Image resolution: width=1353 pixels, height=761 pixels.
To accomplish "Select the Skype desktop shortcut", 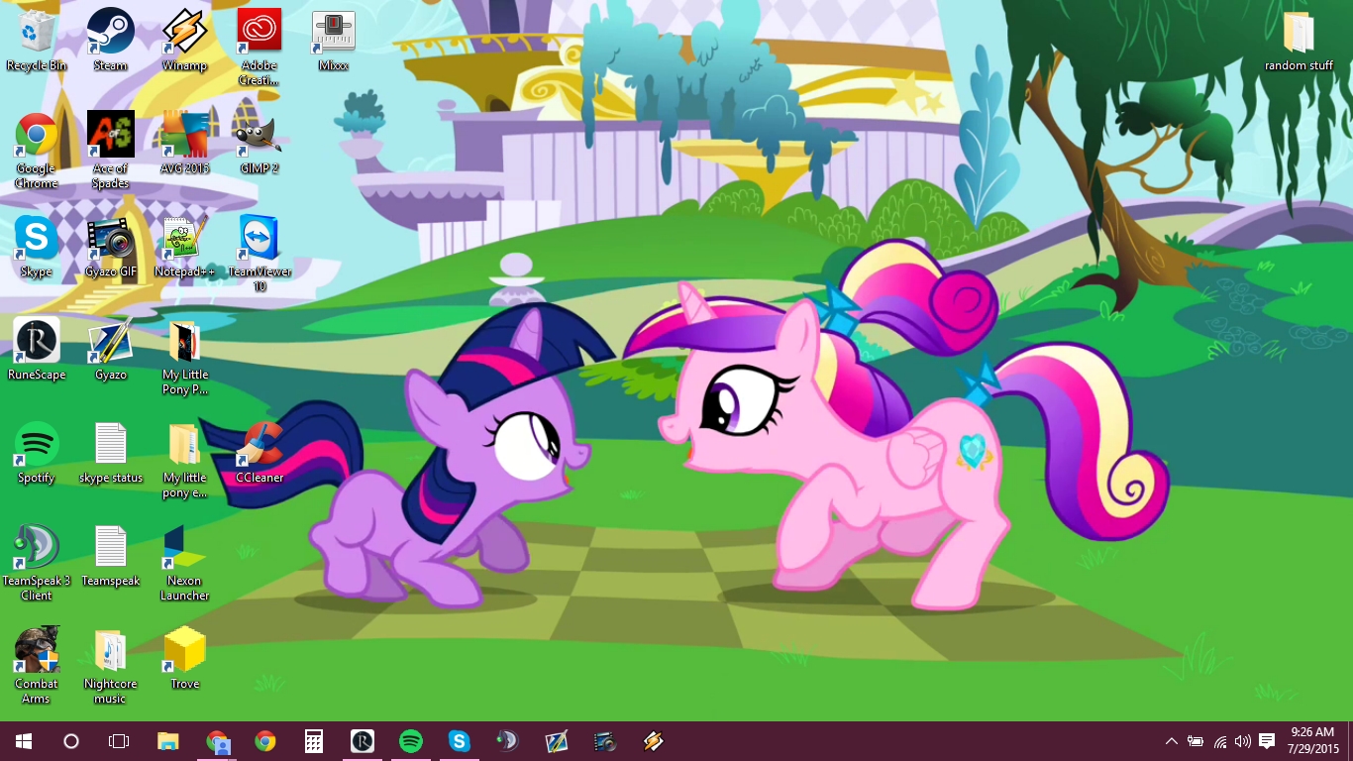I will 37,247.
